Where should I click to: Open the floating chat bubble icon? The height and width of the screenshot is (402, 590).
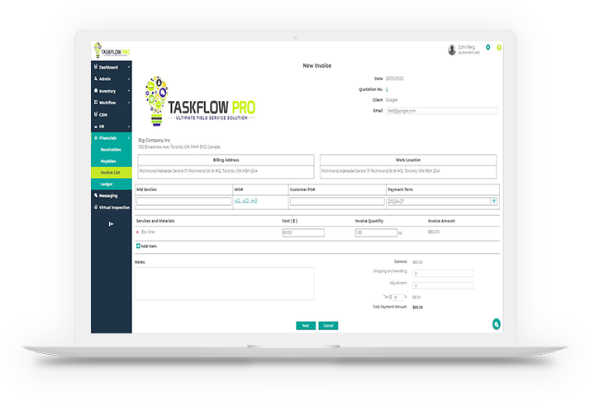[x=496, y=324]
